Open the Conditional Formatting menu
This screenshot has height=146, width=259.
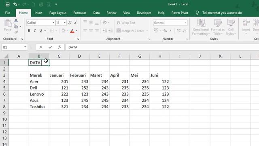pyautogui.click(x=201, y=27)
